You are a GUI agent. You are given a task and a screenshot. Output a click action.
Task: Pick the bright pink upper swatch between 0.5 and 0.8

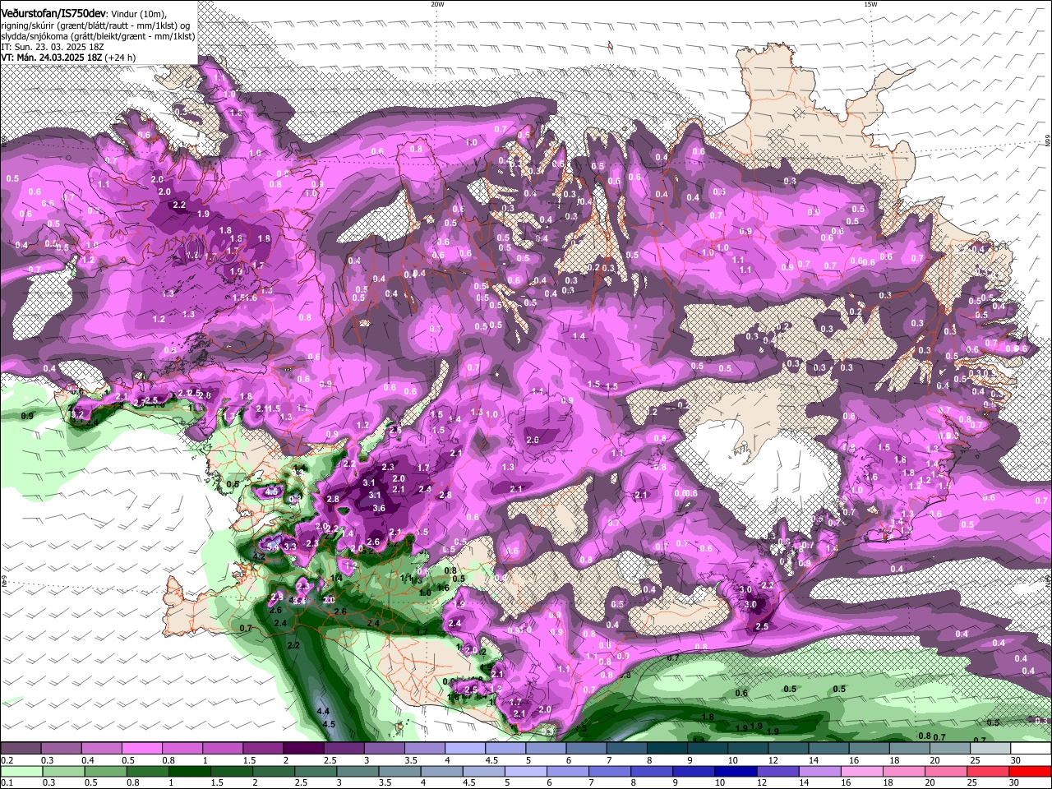pyautogui.click(x=141, y=749)
